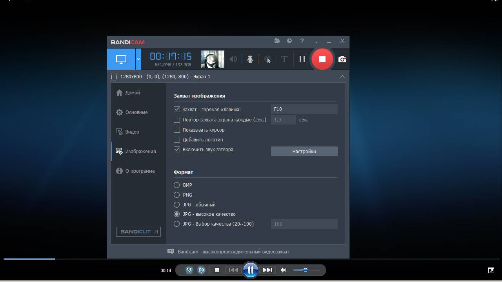Open the scheduled recording clock icon
The width and height of the screenshot is (502, 282).
click(x=289, y=41)
